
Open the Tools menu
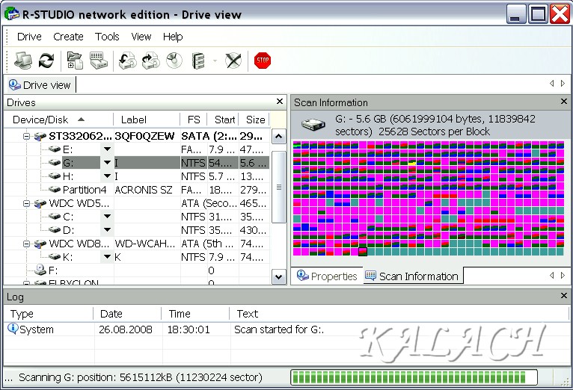pyautogui.click(x=107, y=37)
